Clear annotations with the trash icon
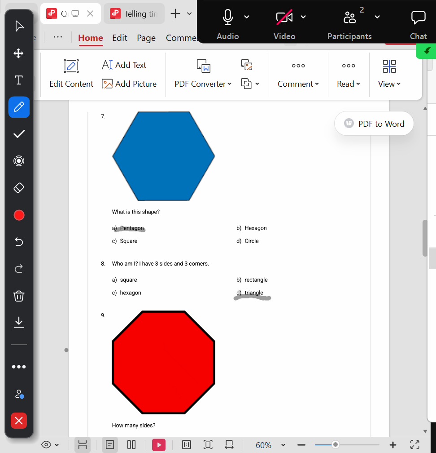 tap(19, 296)
